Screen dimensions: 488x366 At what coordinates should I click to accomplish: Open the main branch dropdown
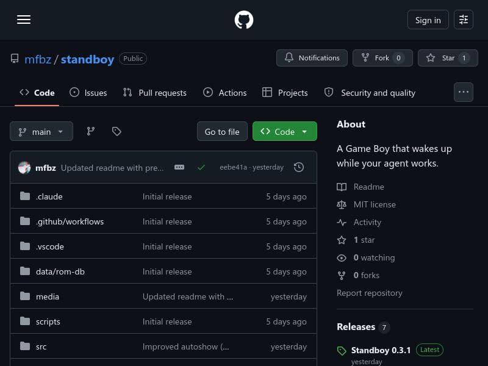pos(41,131)
